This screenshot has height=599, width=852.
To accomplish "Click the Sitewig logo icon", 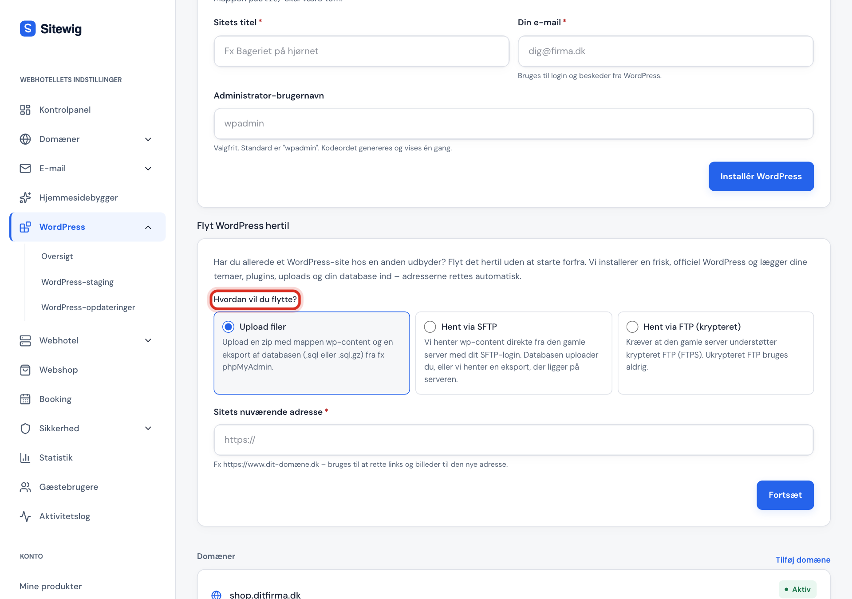I will point(28,29).
